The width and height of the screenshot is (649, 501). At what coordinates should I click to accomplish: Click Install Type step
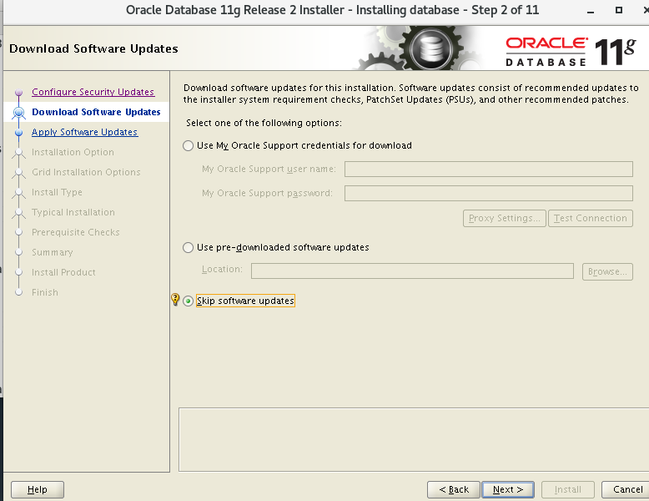[57, 192]
